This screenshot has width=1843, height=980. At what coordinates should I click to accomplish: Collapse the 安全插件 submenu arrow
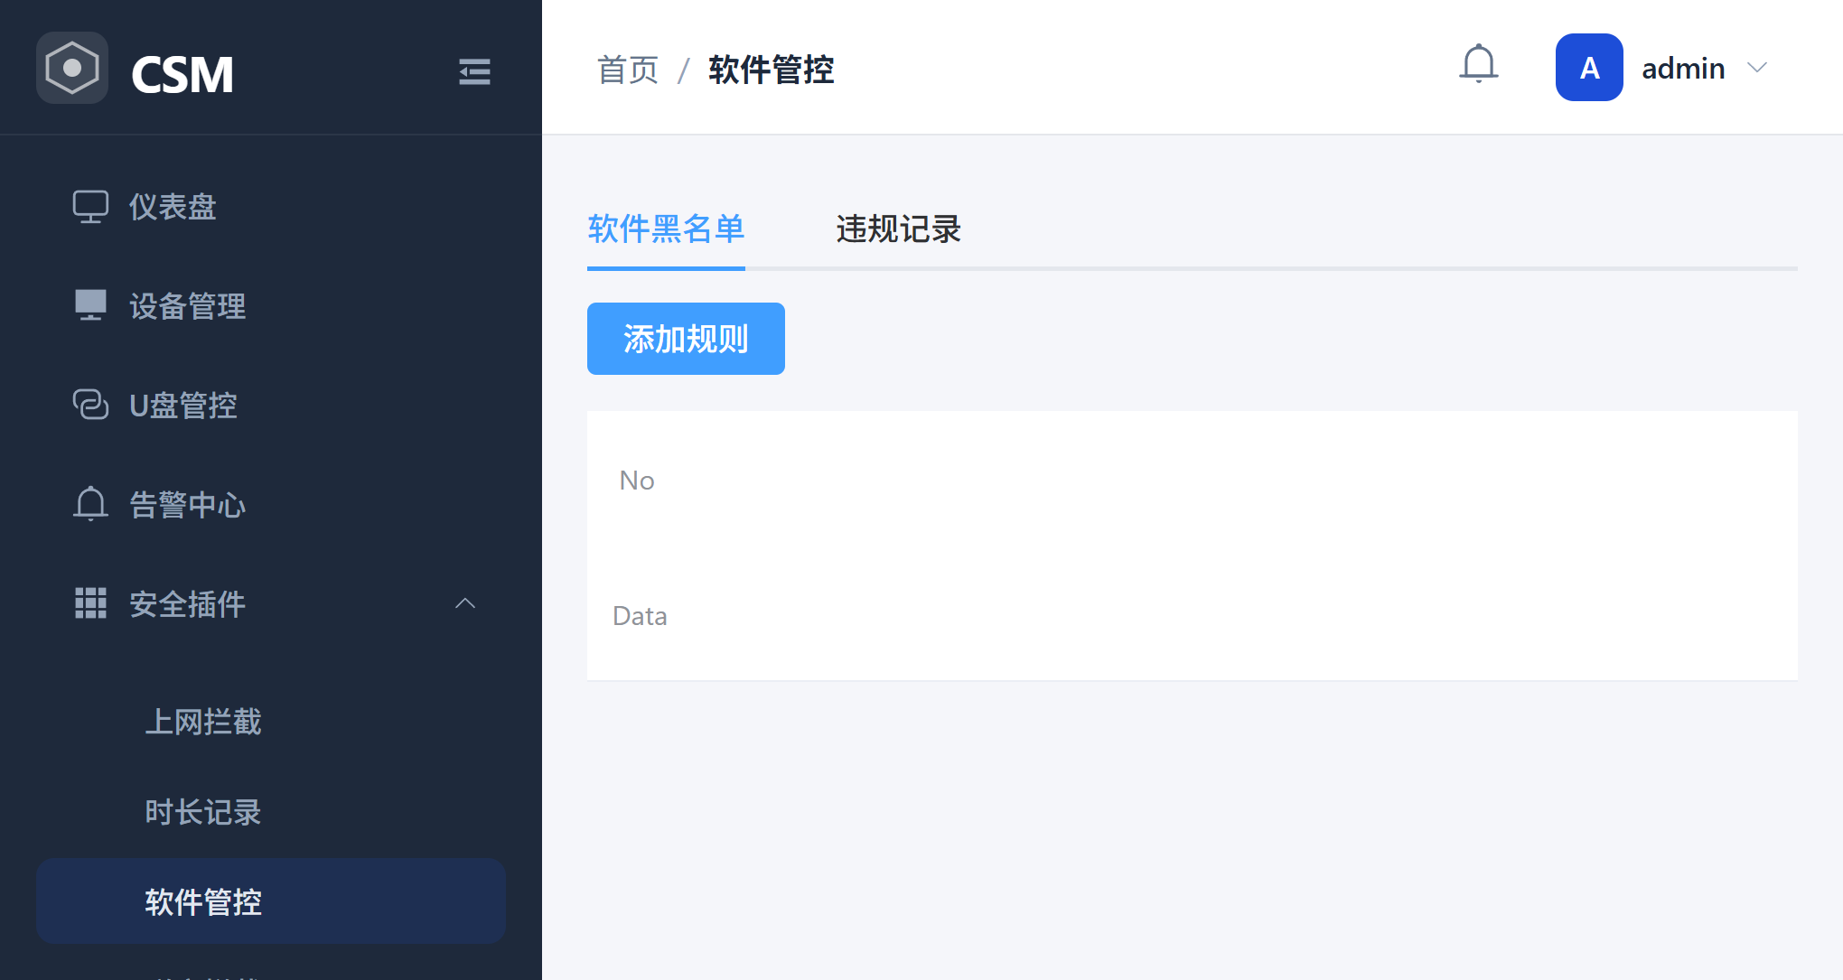pyautogui.click(x=465, y=603)
